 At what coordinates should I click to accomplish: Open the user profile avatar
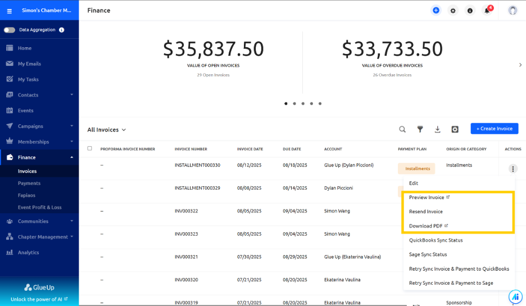click(513, 11)
